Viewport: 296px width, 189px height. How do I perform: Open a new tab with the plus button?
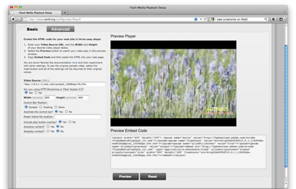pos(65,12)
